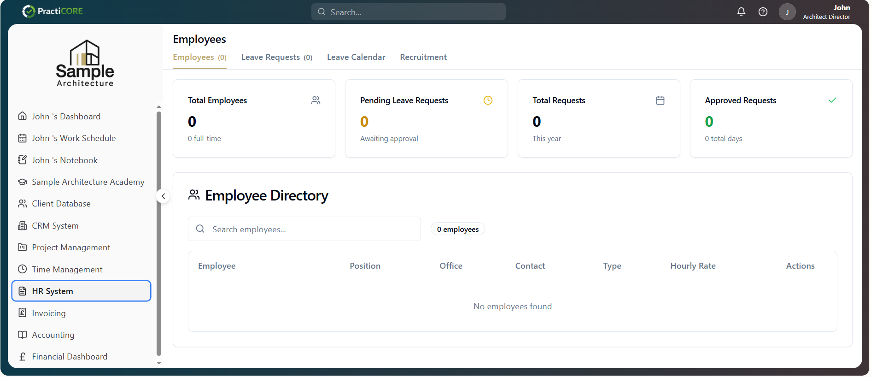Click the Position column header
Viewport: 871px width, 377px height.
pos(365,266)
